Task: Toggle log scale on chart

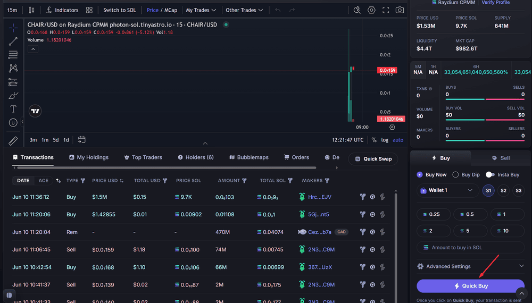Action: (x=385, y=140)
